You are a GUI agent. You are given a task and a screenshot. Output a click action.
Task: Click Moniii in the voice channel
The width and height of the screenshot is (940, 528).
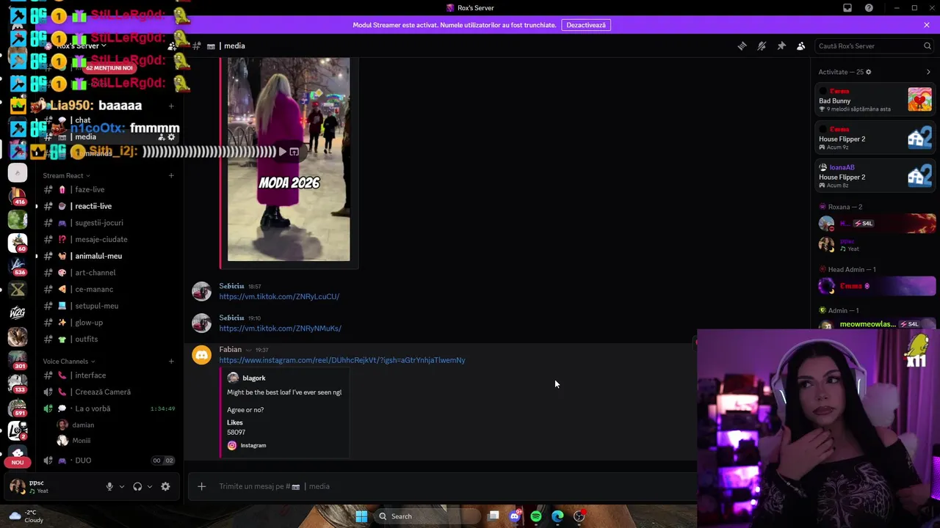pyautogui.click(x=81, y=441)
